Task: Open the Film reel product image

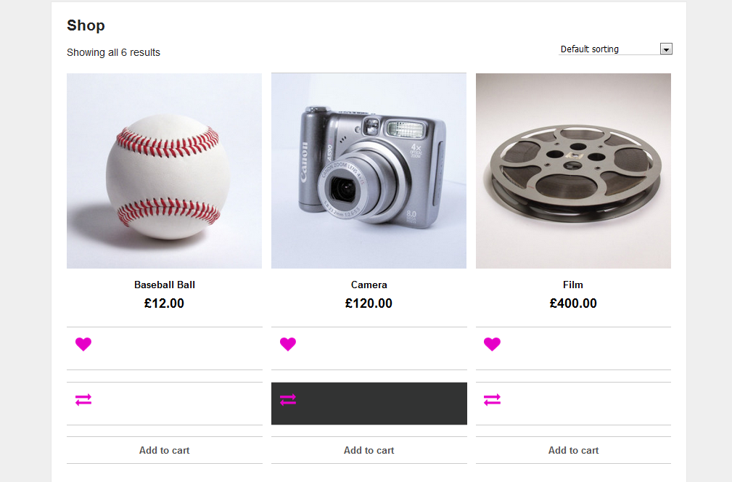Action: tap(574, 171)
